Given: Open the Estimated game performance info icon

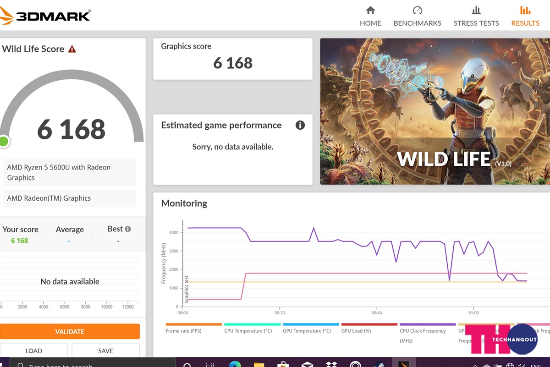Looking at the screenshot, I should [x=300, y=125].
